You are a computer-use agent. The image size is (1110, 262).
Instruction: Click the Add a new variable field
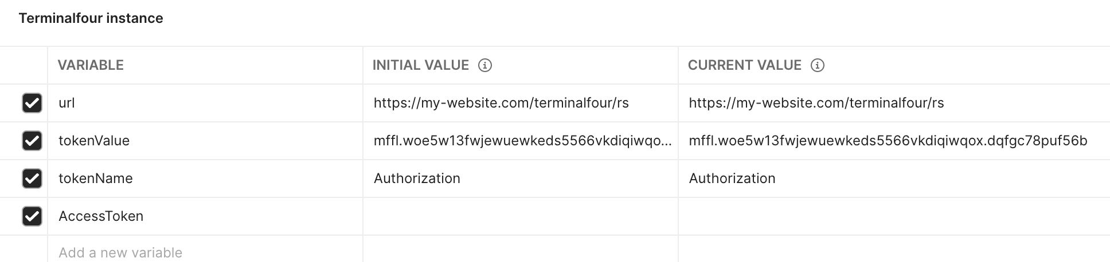pyautogui.click(x=120, y=252)
